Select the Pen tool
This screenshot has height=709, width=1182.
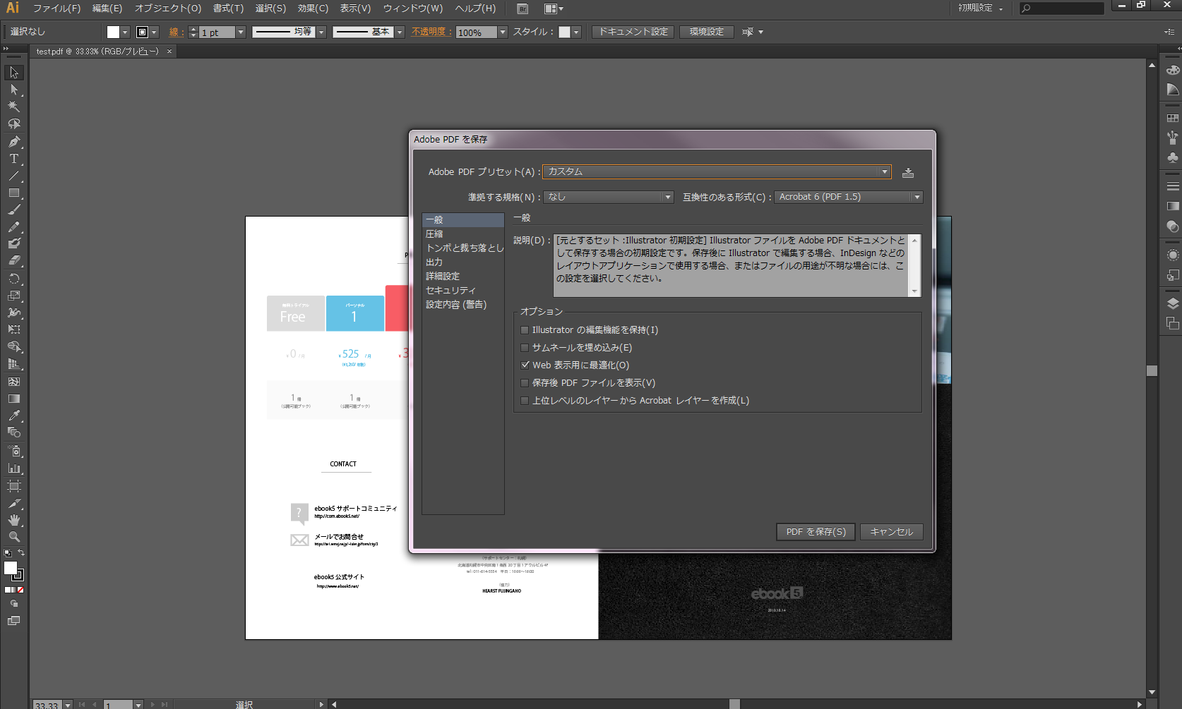coord(14,142)
